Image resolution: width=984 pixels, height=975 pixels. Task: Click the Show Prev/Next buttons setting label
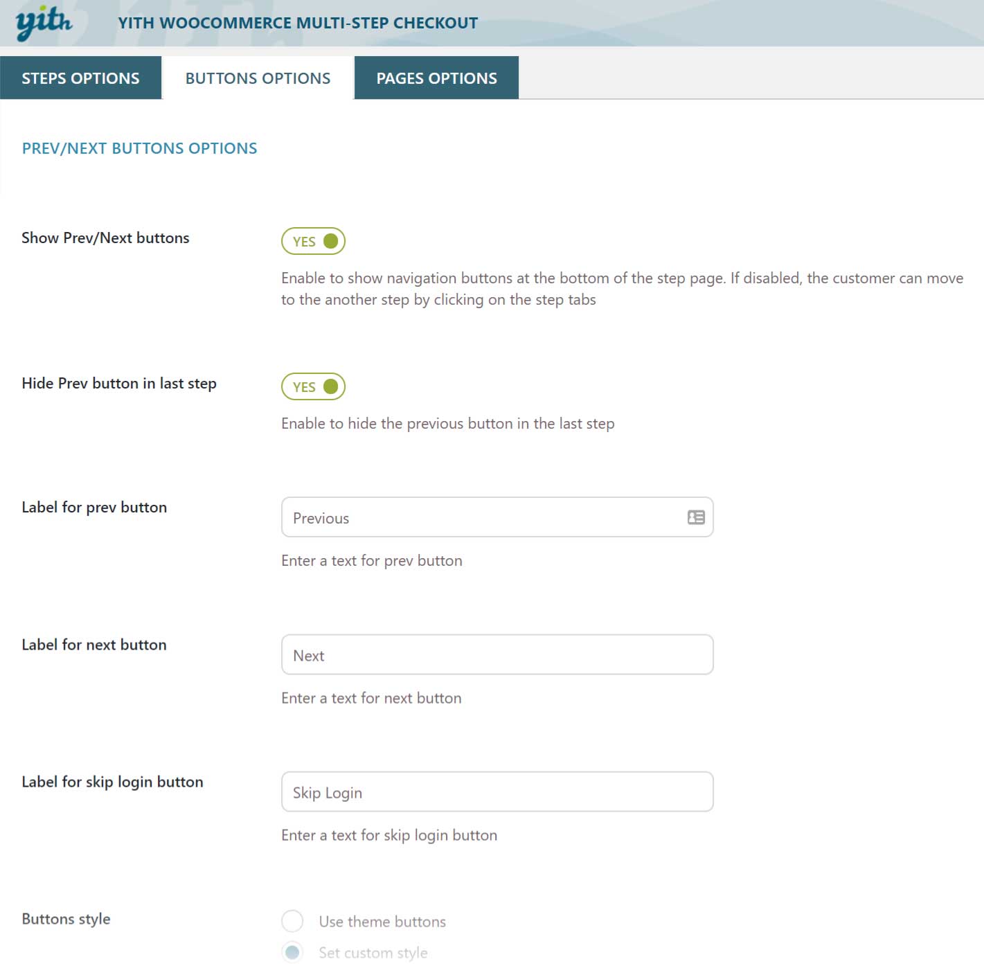click(105, 238)
